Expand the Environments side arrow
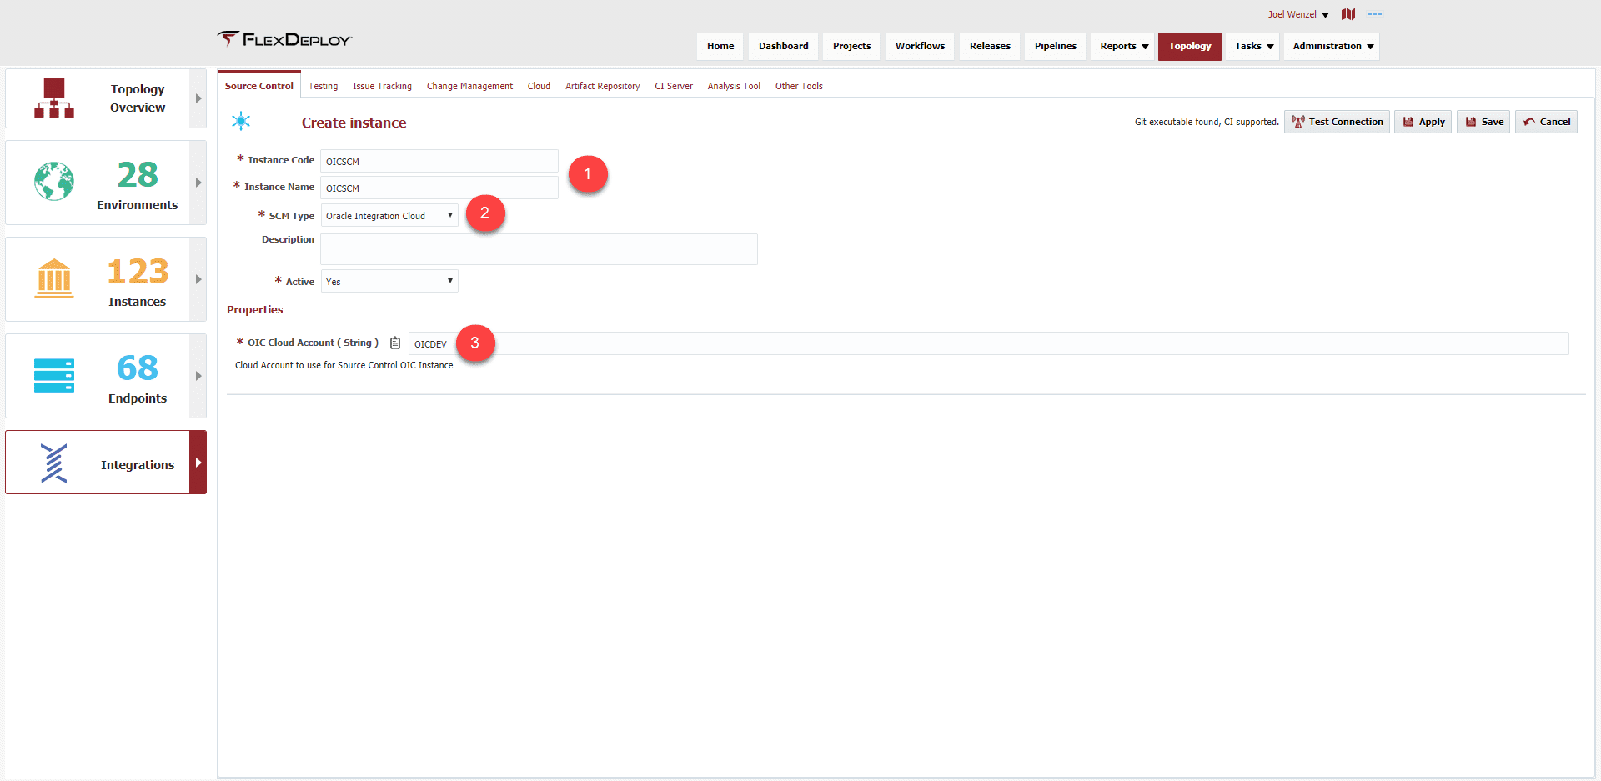This screenshot has height=781, width=1601. tap(198, 183)
